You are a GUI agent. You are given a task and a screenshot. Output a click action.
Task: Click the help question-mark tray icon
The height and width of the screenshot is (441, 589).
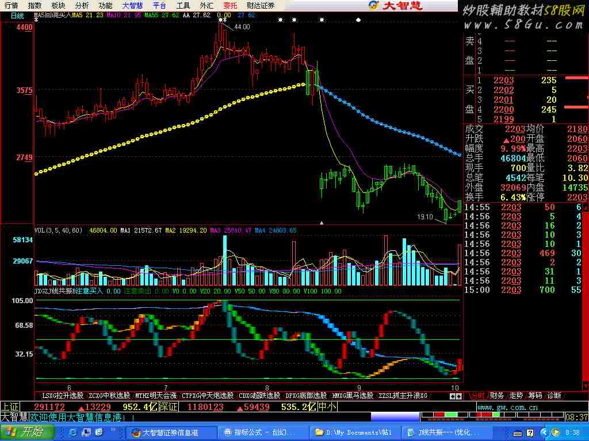click(x=529, y=434)
